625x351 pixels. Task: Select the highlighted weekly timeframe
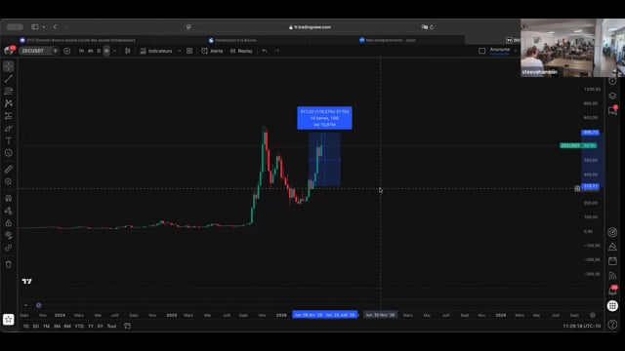coord(106,51)
